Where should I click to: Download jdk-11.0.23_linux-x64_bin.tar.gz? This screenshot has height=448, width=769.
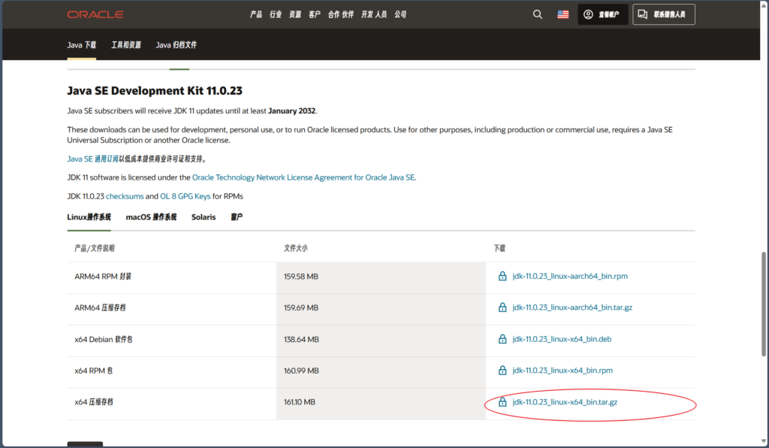pos(565,402)
